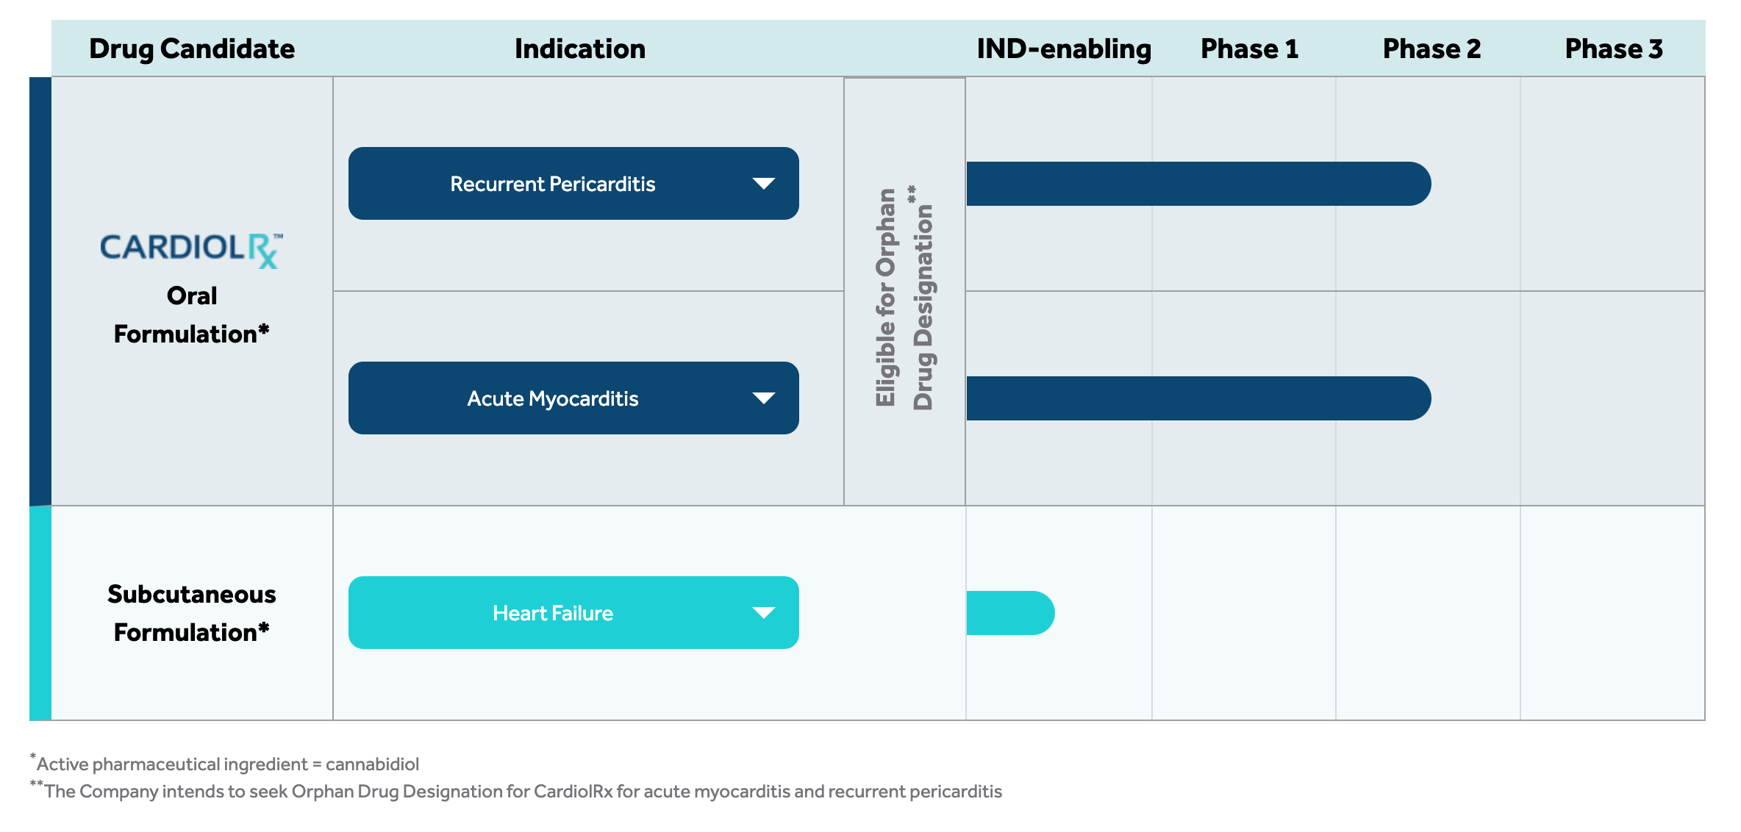Click the vertical Eligible for Orphan Drug Designation label

pos(904,298)
